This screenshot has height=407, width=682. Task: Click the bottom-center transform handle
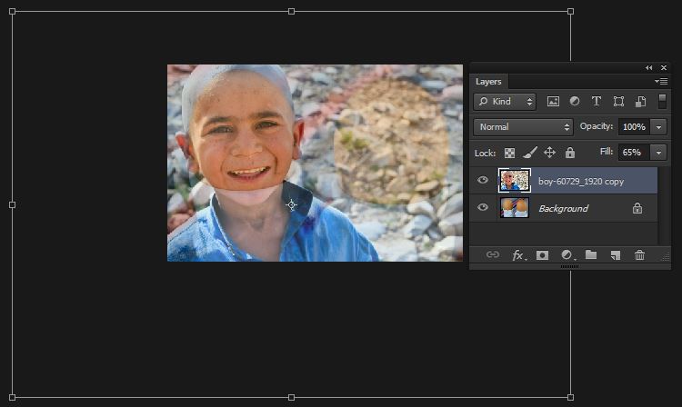[291, 397]
